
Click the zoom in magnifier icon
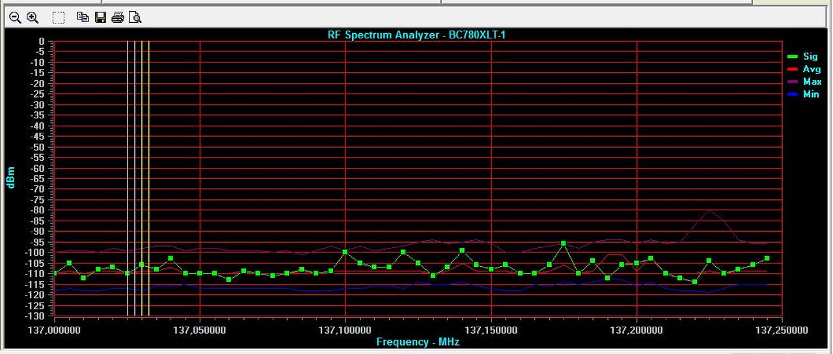click(x=33, y=18)
